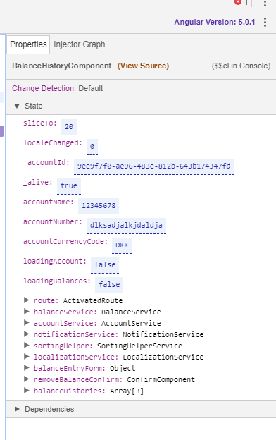Edit the loadingBalances value false
The width and height of the screenshot is (276, 440).
(109, 285)
